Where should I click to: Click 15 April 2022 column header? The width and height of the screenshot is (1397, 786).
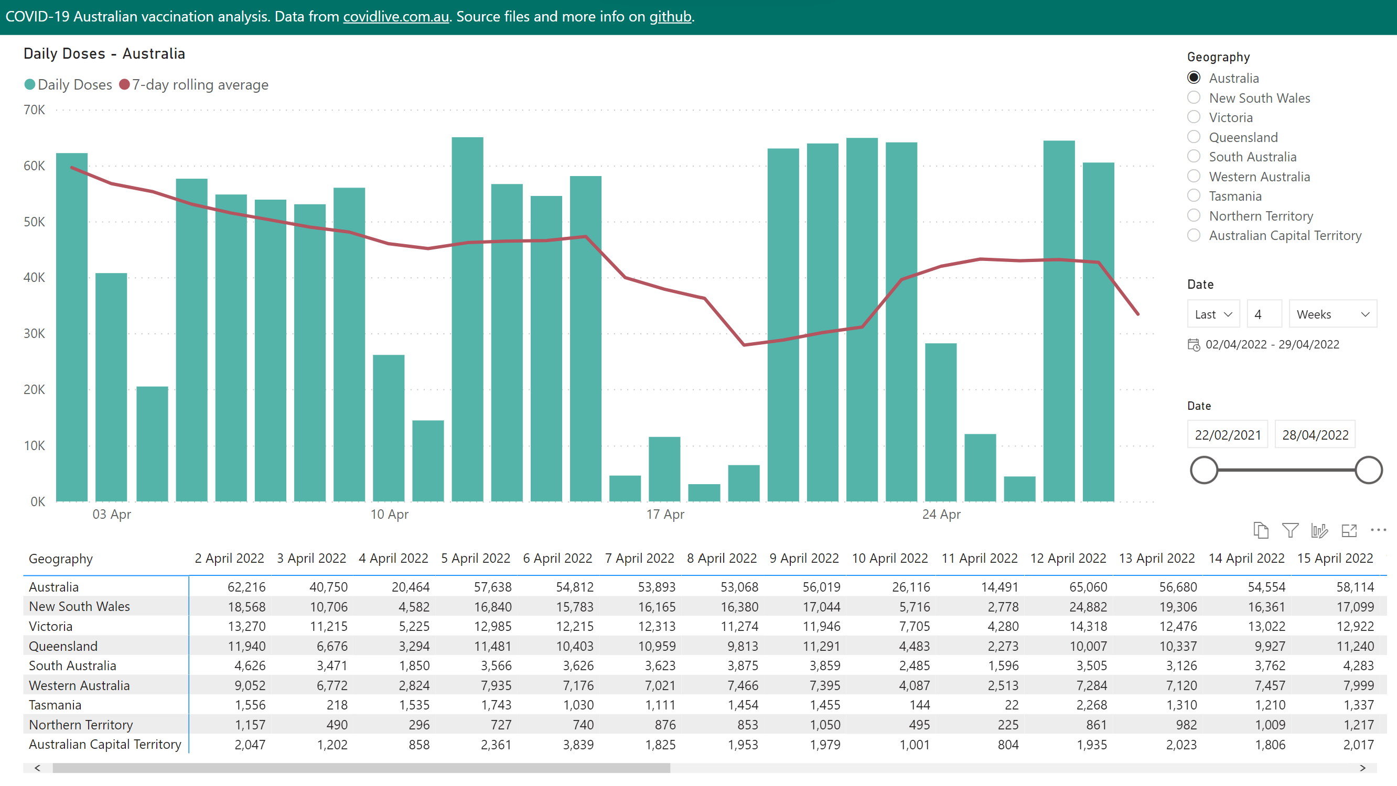1335,559
